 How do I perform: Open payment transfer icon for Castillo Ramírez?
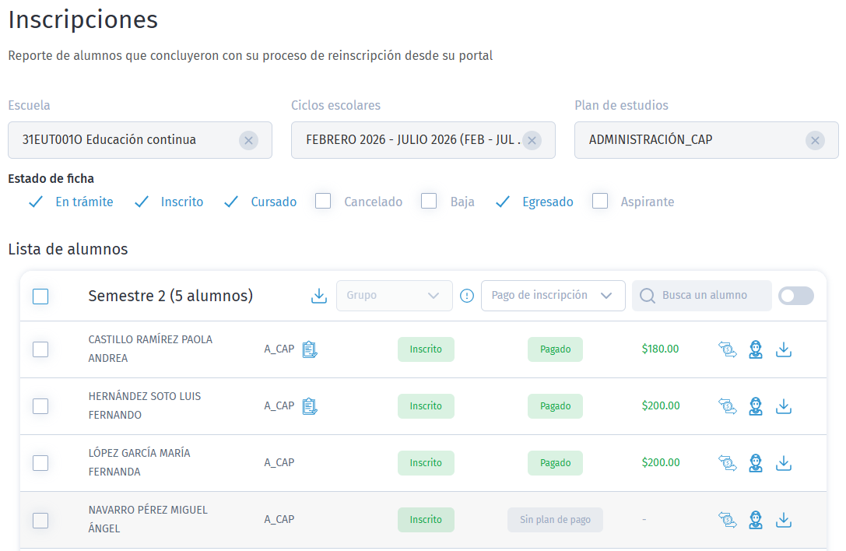click(x=727, y=349)
